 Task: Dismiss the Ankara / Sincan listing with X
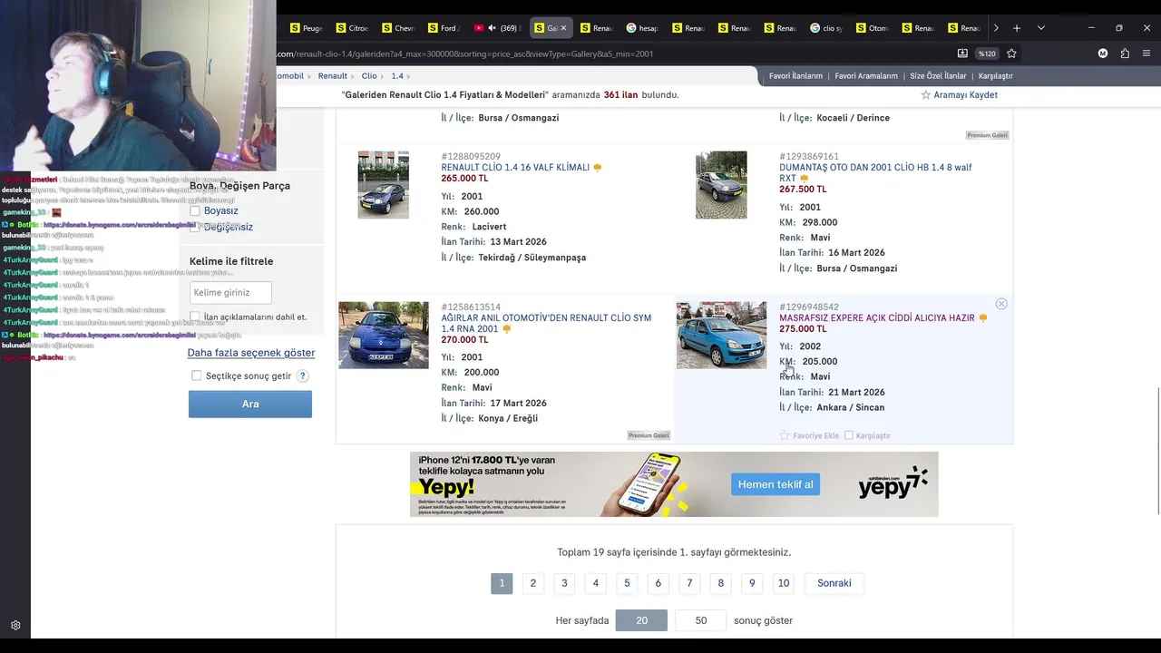point(1001,304)
